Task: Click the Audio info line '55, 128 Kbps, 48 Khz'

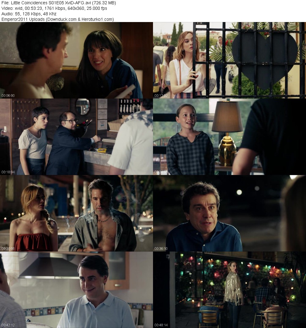Action: point(29,14)
